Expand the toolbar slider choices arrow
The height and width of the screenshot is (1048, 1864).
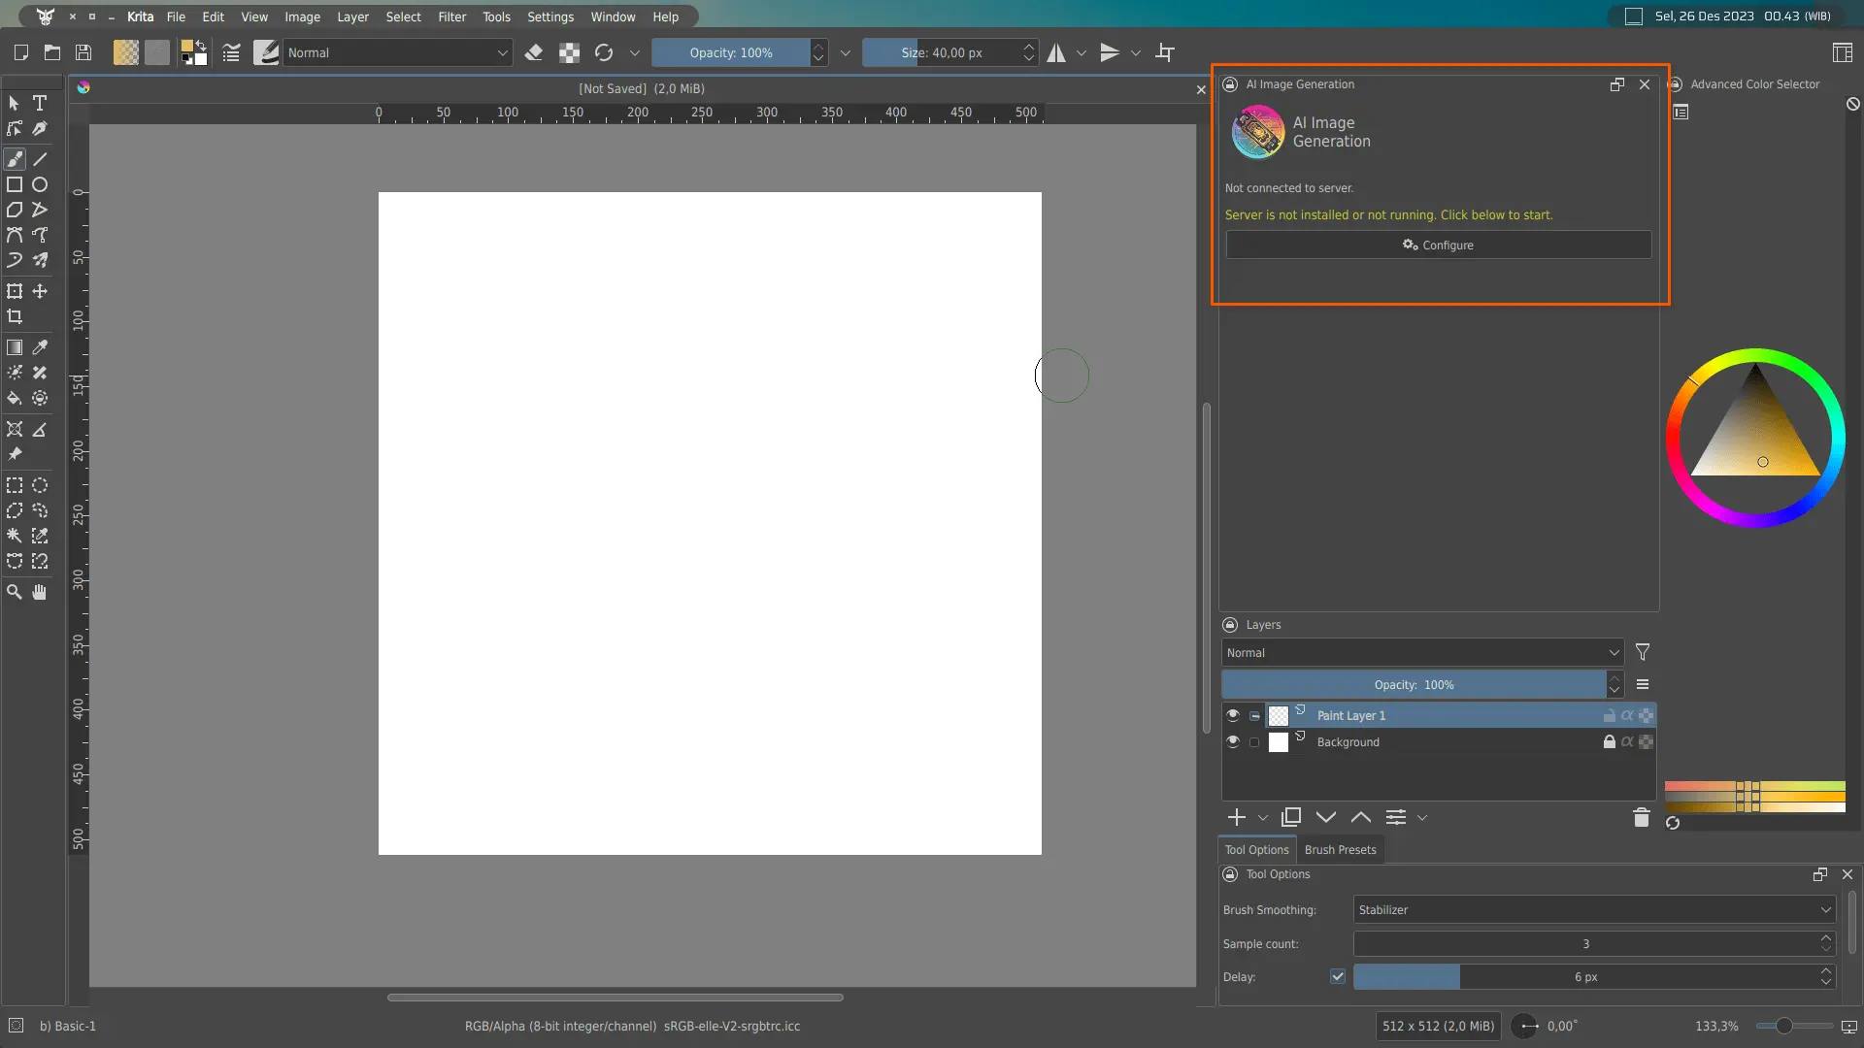coord(846,53)
